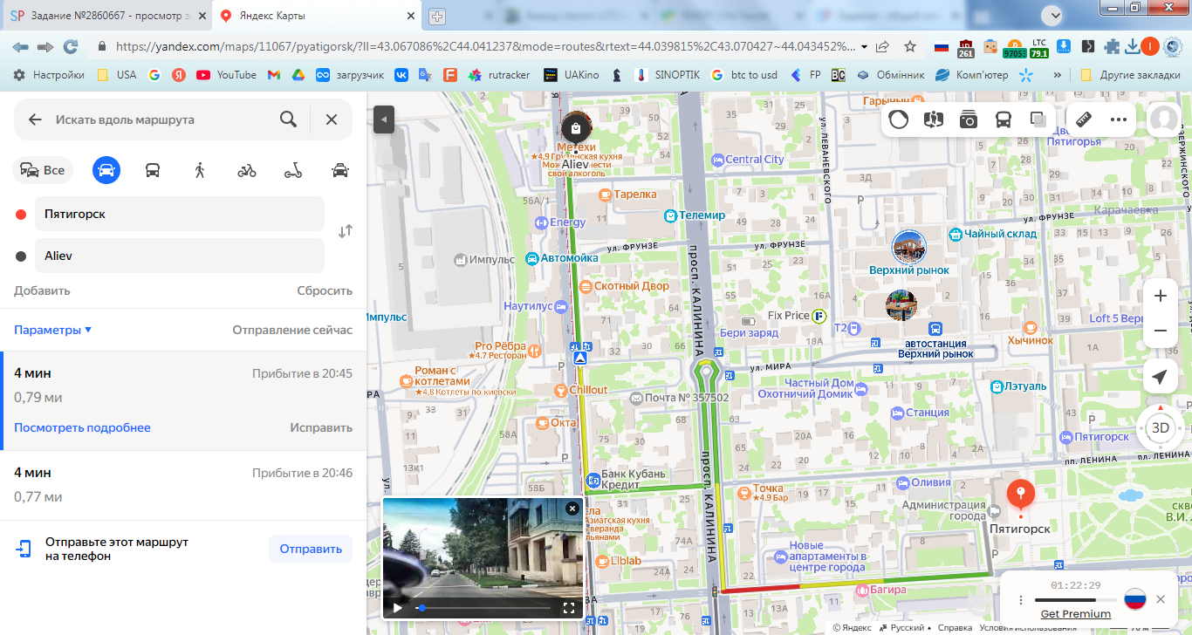Select the bicycle route mode
The width and height of the screenshot is (1192, 635).
[247, 170]
